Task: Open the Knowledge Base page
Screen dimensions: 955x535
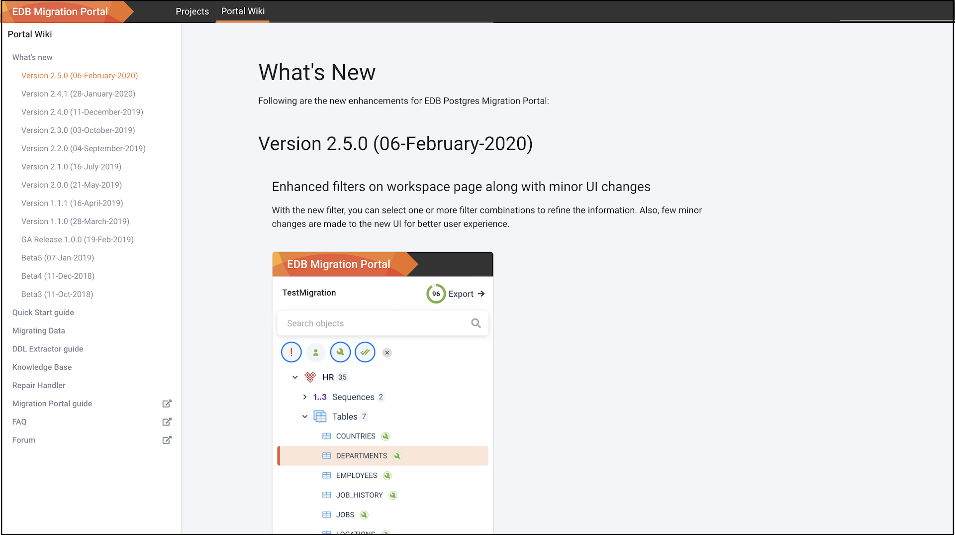Action: pyautogui.click(x=42, y=367)
